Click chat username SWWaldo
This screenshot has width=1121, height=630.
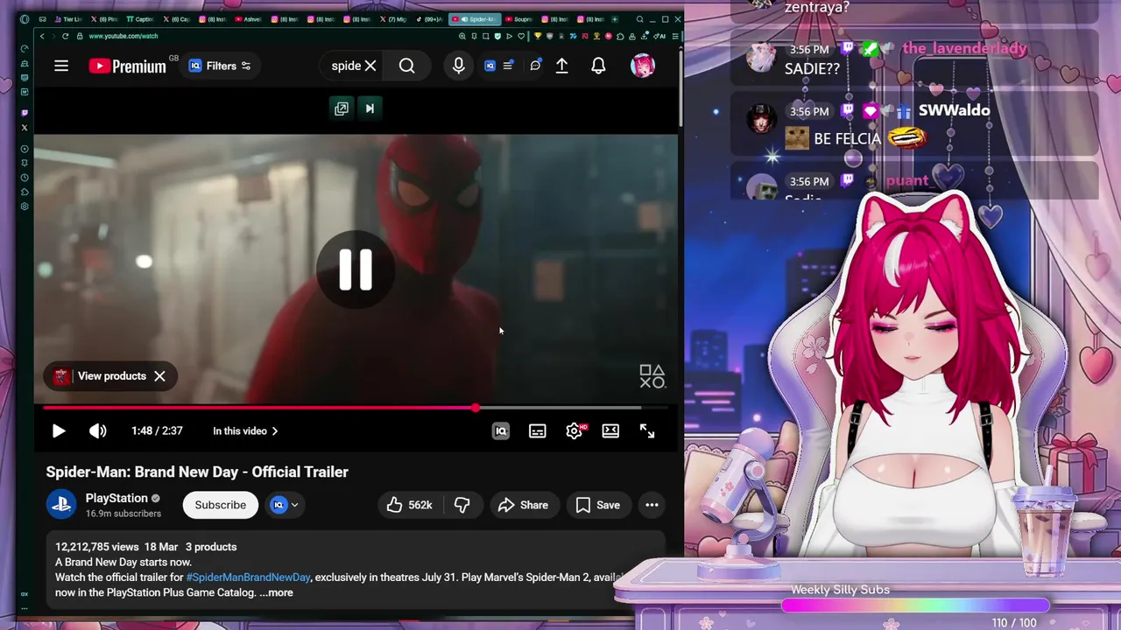[x=954, y=110]
